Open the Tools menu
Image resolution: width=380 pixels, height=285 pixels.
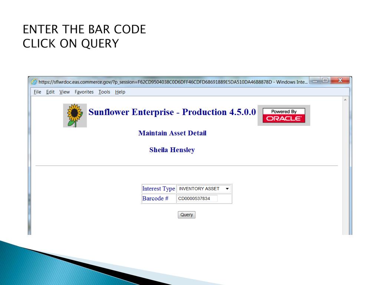[104, 92]
